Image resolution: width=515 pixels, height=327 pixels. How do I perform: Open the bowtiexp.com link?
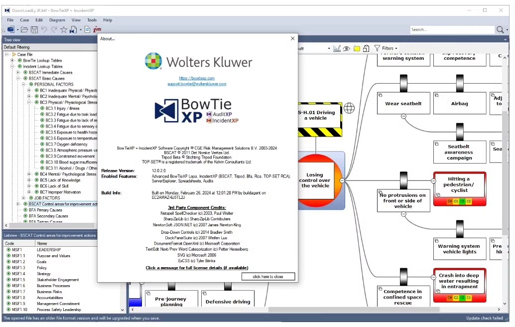point(197,78)
